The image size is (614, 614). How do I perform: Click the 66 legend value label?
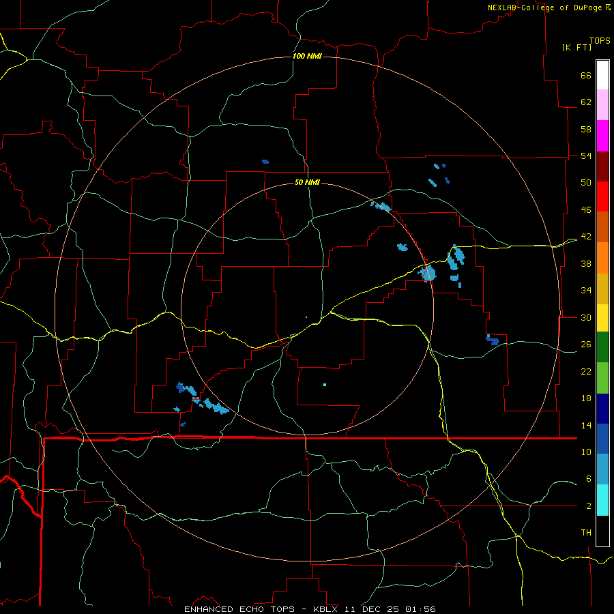pyautogui.click(x=586, y=75)
